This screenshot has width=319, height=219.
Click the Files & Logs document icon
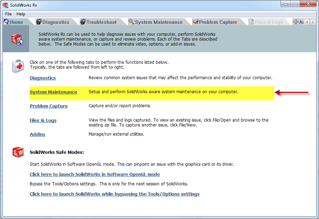point(251,22)
